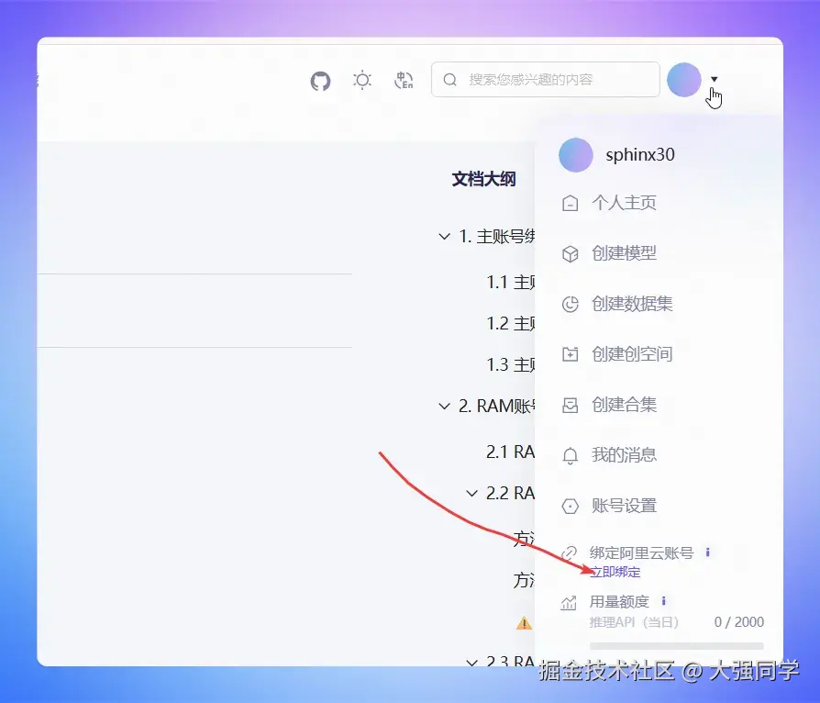Focus the search input field
Image resolution: width=820 pixels, height=703 pixels.
(546, 80)
